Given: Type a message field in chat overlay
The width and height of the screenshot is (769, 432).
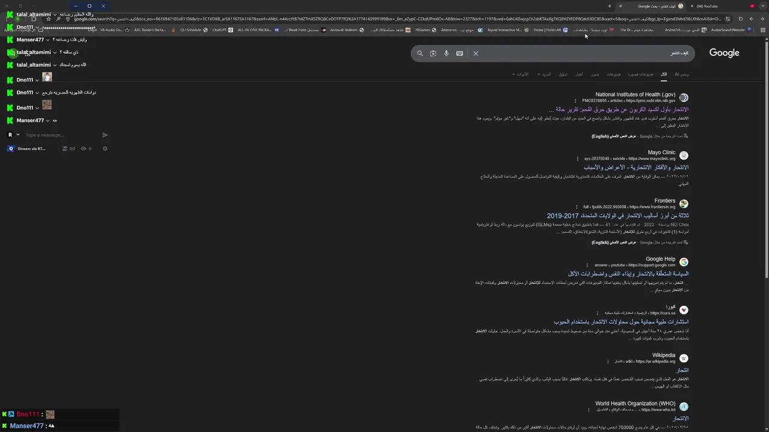Looking at the screenshot, I should pyautogui.click(x=60, y=135).
